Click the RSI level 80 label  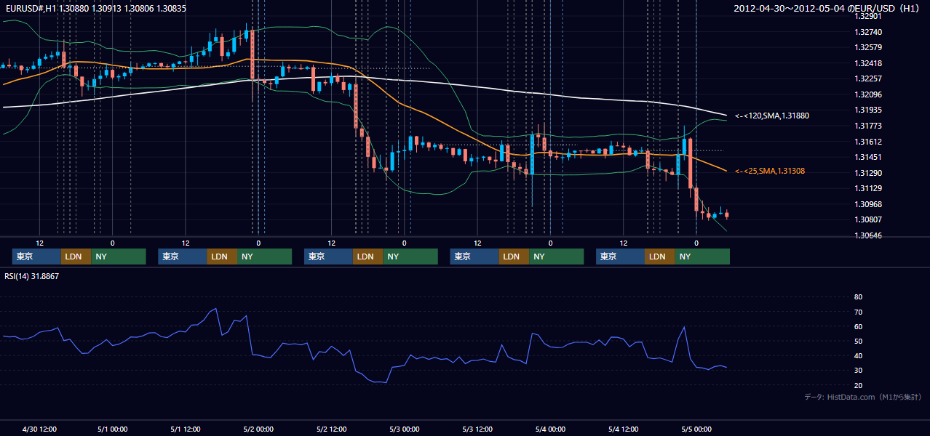pyautogui.click(x=858, y=297)
